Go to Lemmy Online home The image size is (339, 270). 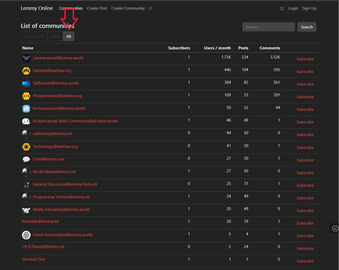click(37, 8)
